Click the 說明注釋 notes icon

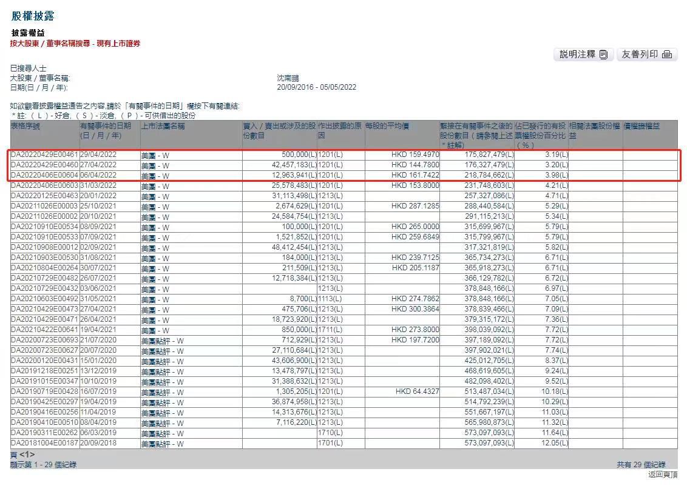(x=603, y=55)
